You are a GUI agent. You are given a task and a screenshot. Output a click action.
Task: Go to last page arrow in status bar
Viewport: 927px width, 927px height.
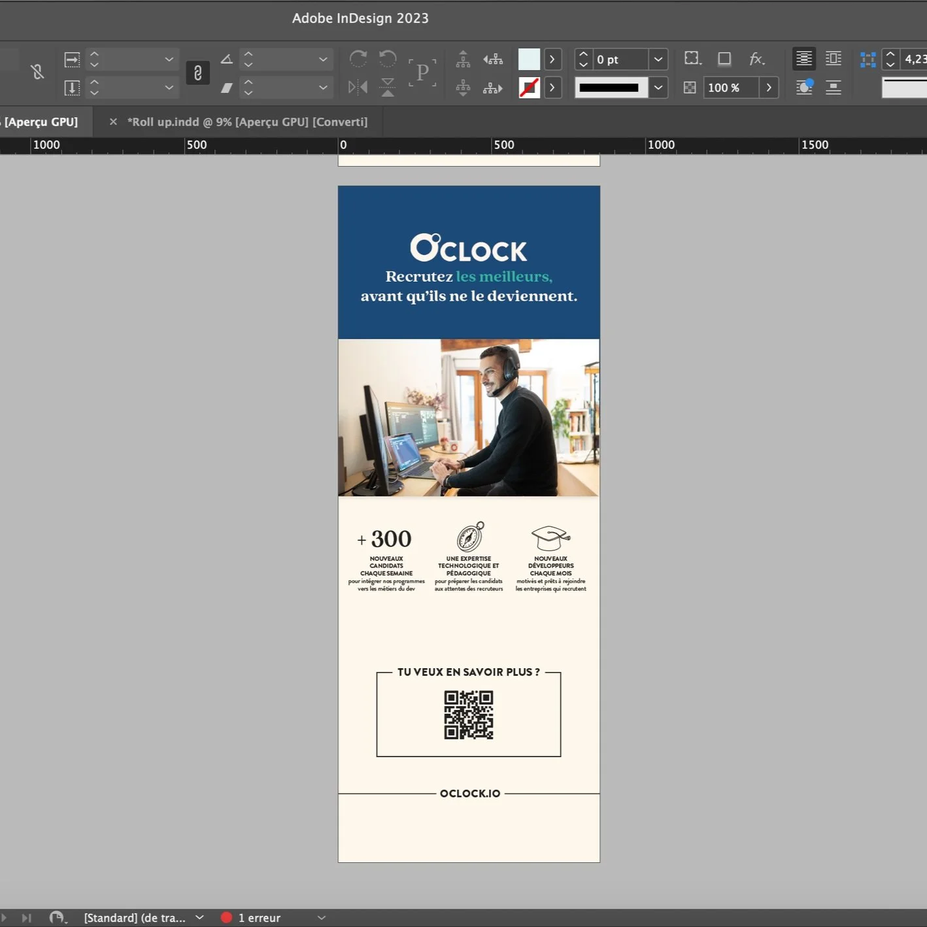[26, 918]
